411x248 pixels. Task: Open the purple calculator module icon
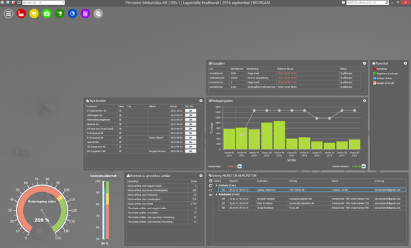tap(85, 14)
